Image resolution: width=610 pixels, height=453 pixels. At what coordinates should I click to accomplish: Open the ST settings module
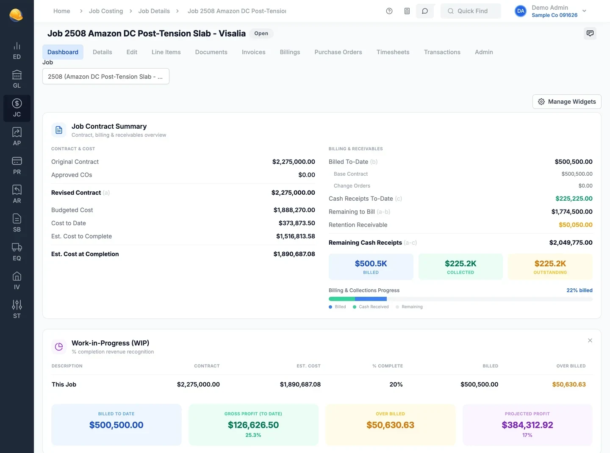[x=17, y=310]
